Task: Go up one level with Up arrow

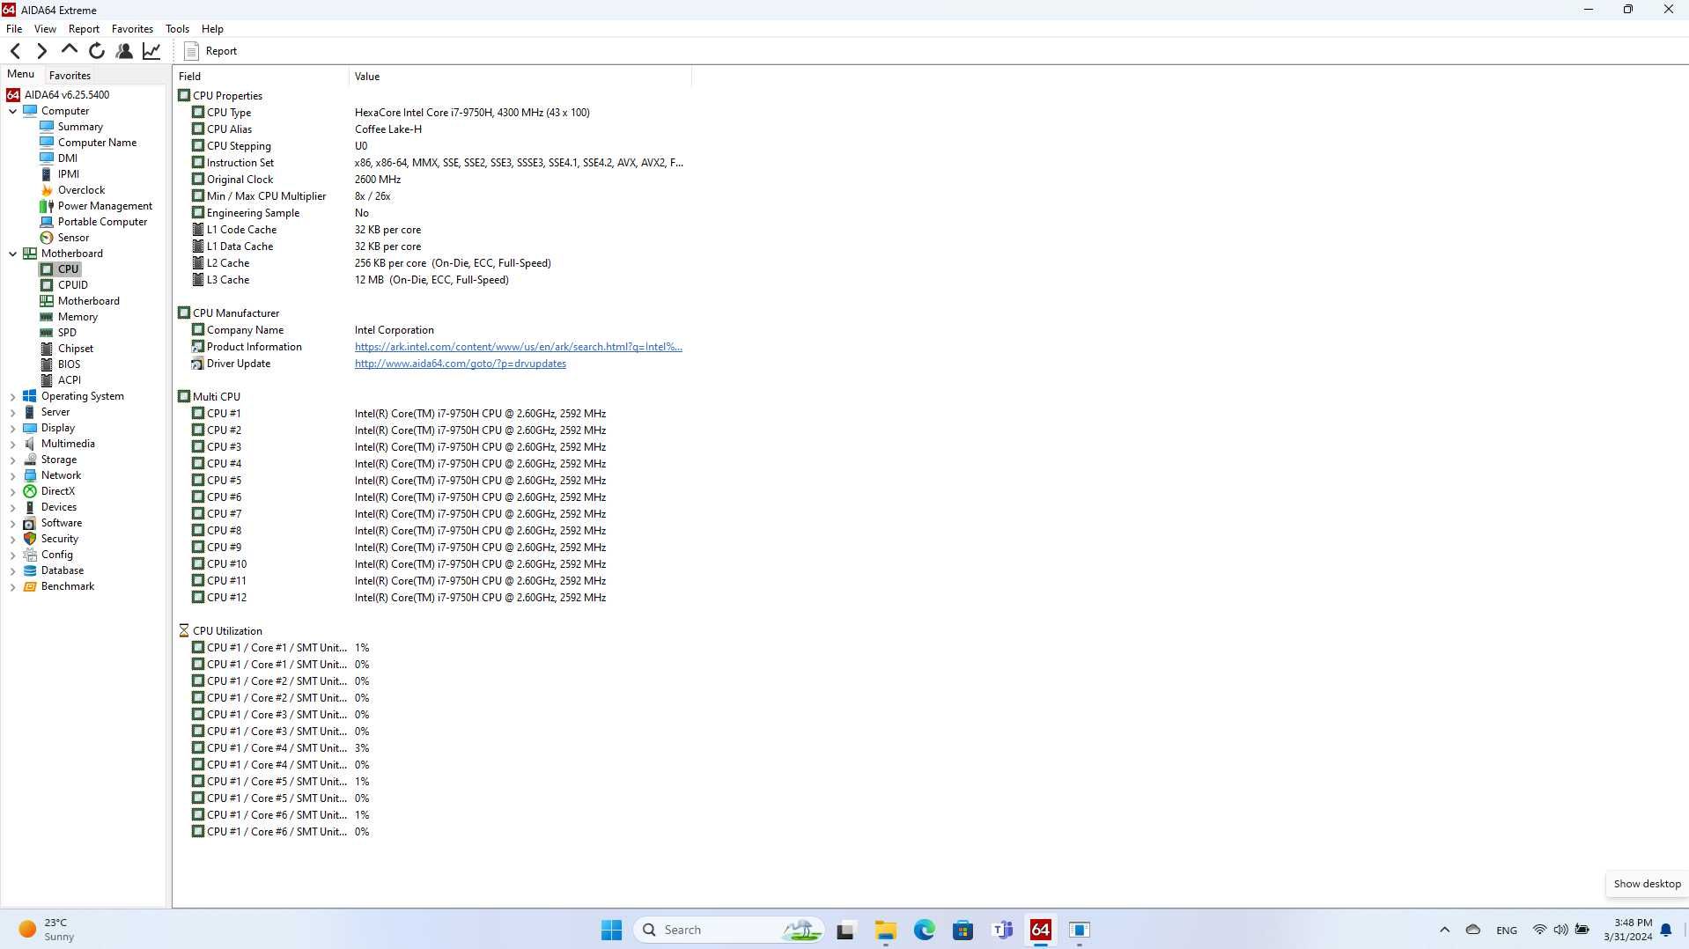Action: 69,51
